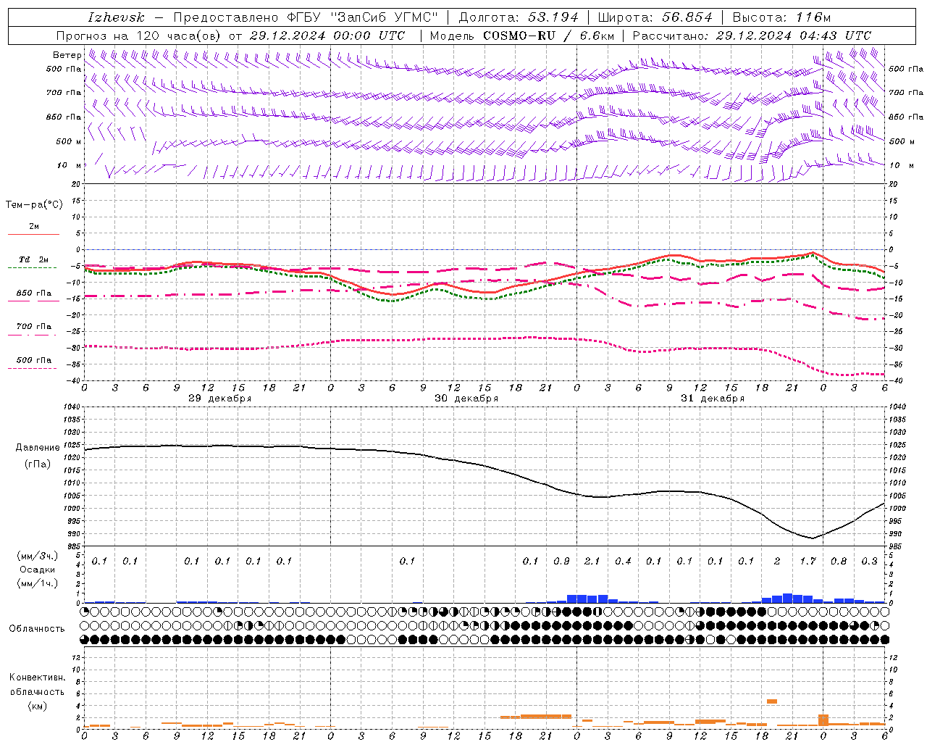Click the 2.1 precipitation amount value
The height and width of the screenshot is (742, 927).
coord(592,561)
